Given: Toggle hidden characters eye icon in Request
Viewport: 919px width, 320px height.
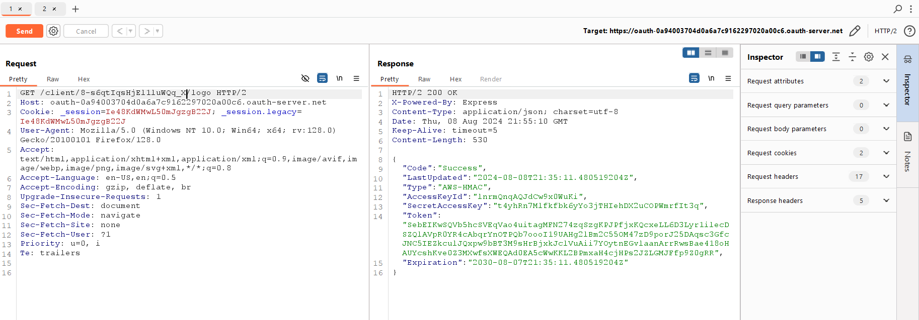Looking at the screenshot, I should (305, 78).
